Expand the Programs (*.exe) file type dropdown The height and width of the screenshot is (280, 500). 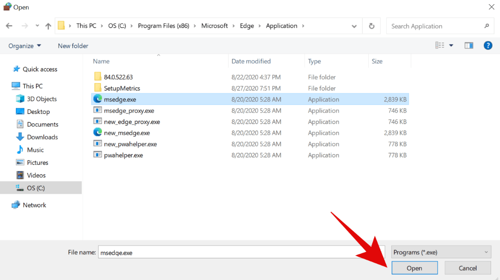click(441, 252)
